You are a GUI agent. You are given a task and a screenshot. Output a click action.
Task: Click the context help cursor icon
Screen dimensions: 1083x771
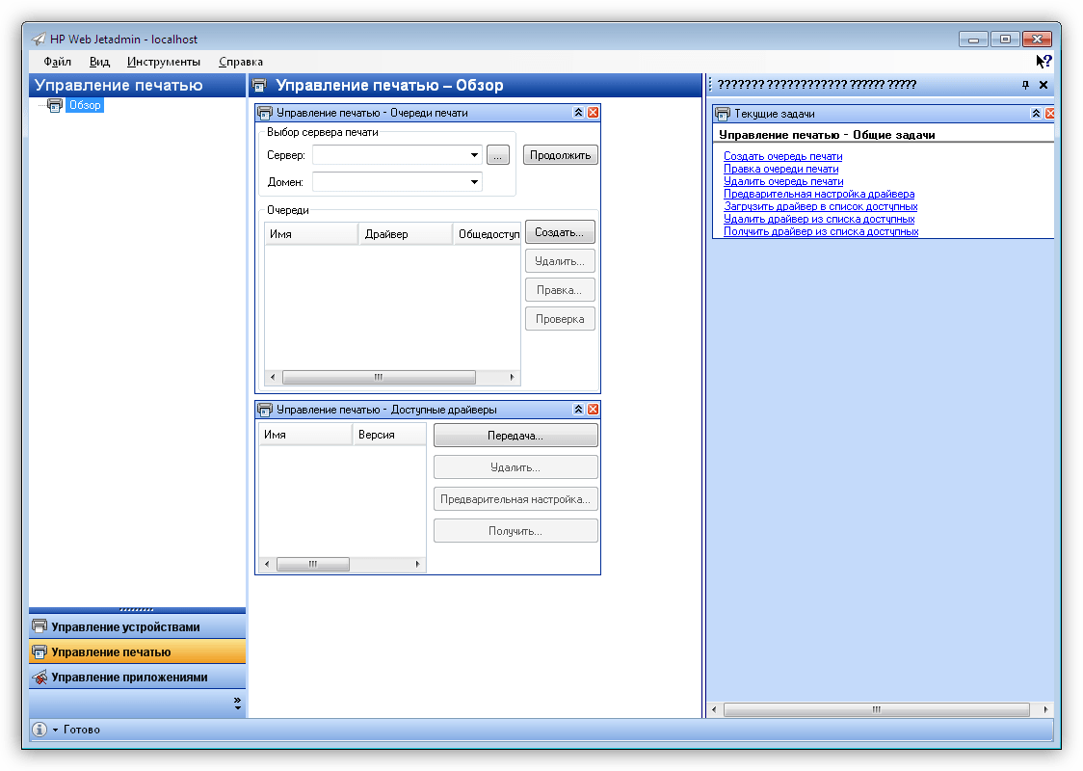click(1043, 62)
